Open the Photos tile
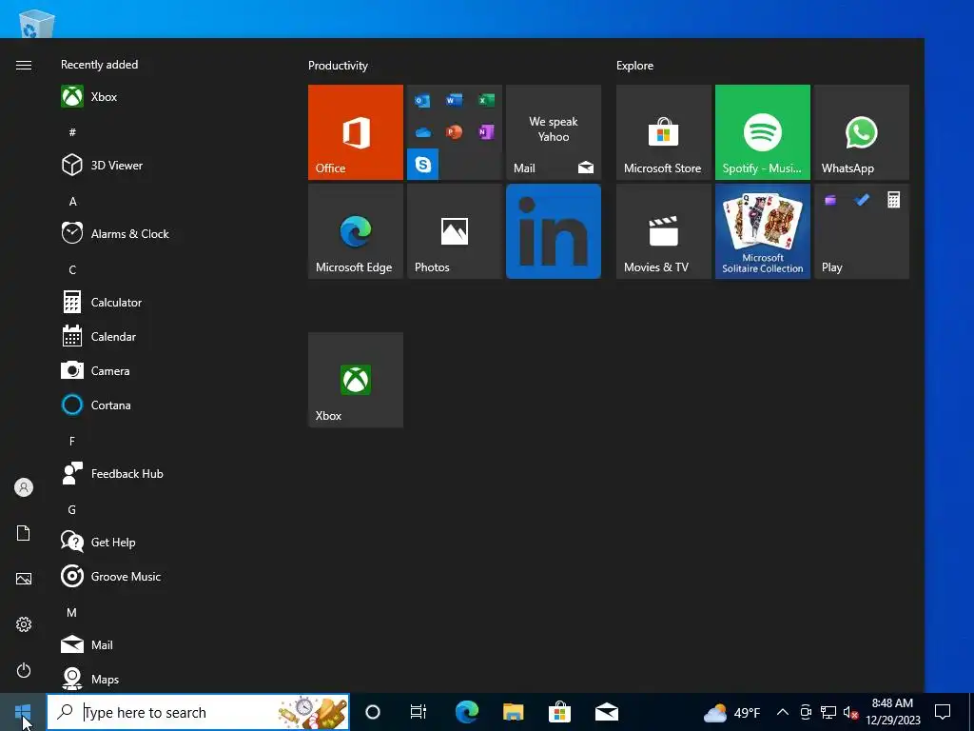Viewport: 974px width, 731px height. (454, 231)
